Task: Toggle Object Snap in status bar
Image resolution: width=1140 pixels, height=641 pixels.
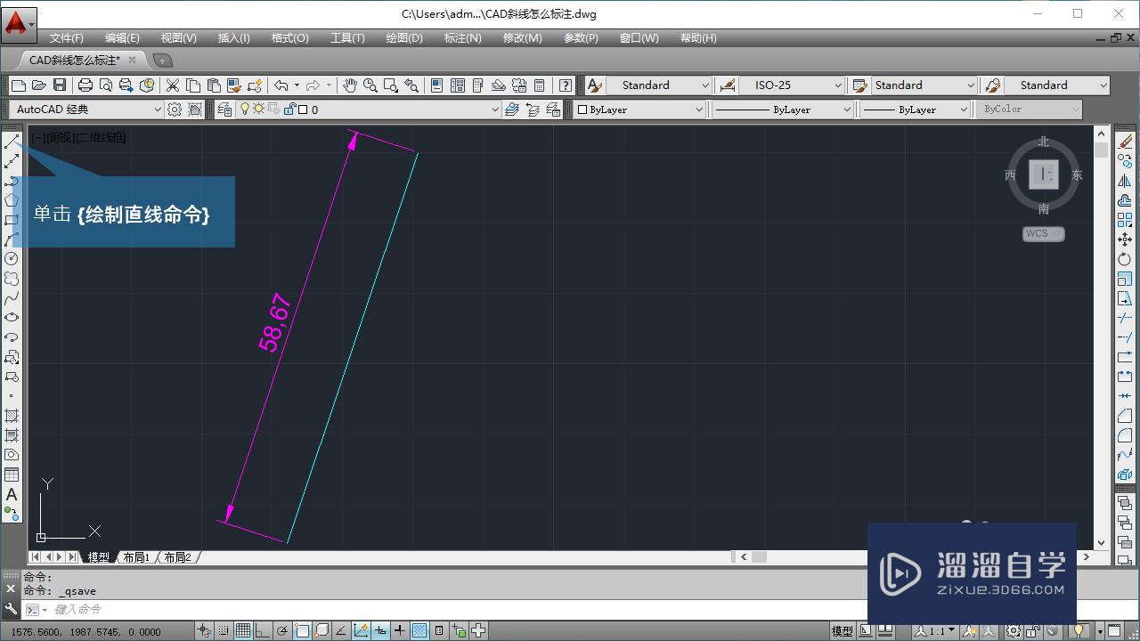Action: (302, 631)
